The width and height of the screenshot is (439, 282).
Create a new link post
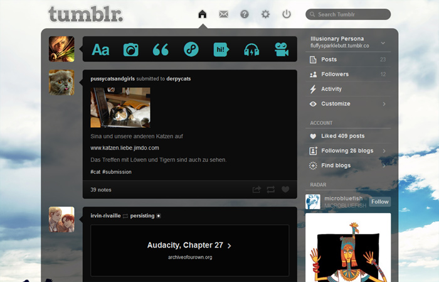[x=191, y=50]
